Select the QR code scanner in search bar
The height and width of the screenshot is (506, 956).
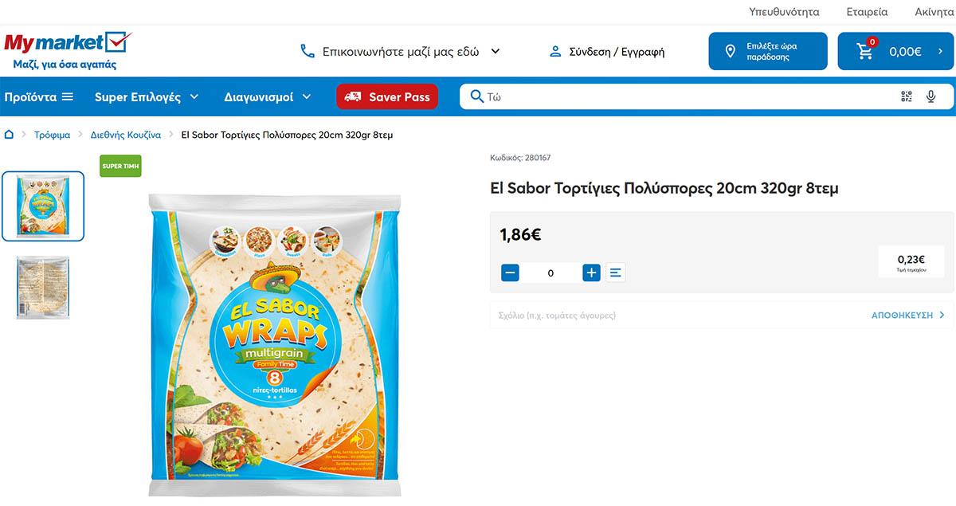coord(906,96)
